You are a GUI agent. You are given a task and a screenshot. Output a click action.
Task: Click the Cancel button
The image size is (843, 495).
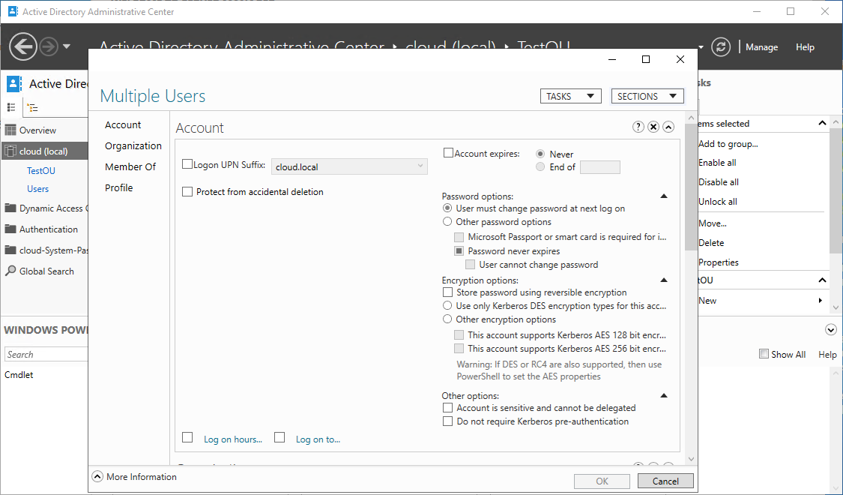pos(665,481)
